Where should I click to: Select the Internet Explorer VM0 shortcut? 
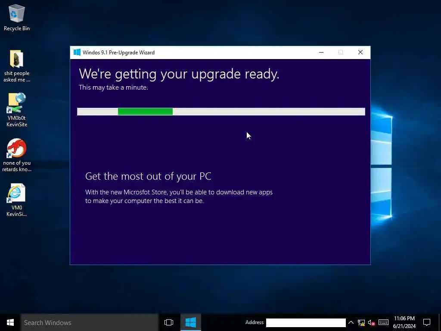pos(17,200)
